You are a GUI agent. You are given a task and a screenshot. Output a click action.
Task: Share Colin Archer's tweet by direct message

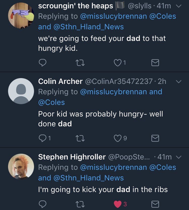tap(155, 138)
